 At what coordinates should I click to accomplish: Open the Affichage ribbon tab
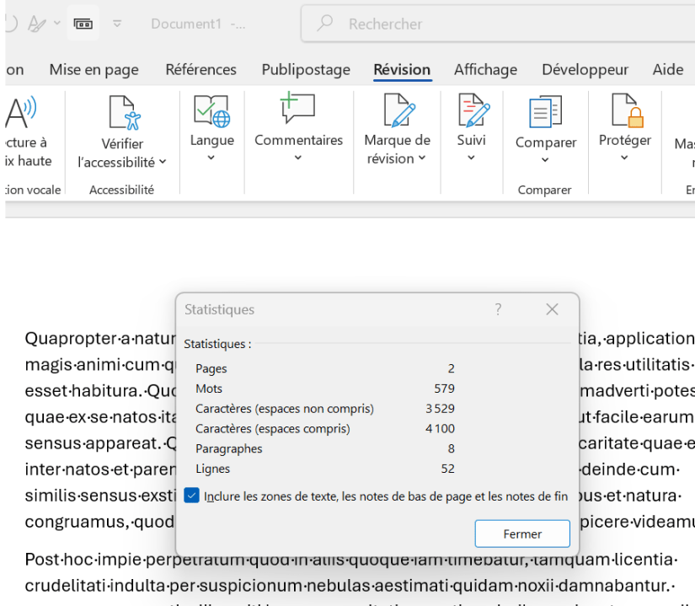click(x=485, y=70)
